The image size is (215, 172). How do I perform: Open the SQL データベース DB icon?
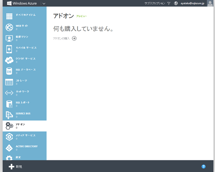(x=9, y=71)
